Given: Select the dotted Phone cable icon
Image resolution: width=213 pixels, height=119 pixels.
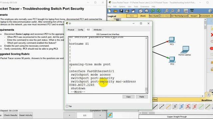Looking at the screenshot, I should pos(175,107).
